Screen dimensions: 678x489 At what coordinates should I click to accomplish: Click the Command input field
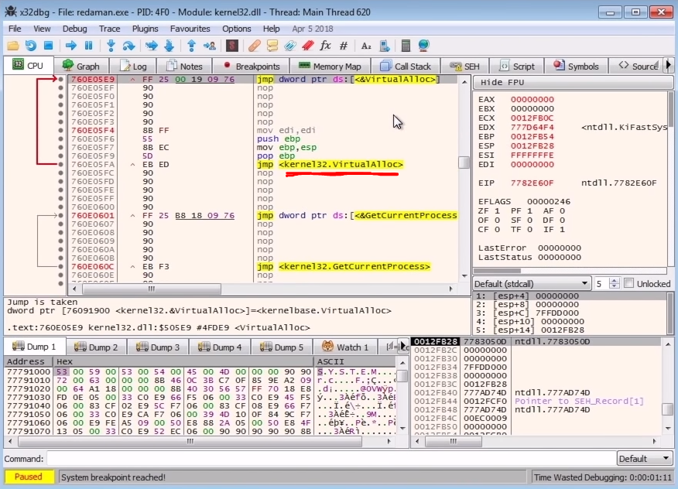pyautogui.click(x=330, y=459)
